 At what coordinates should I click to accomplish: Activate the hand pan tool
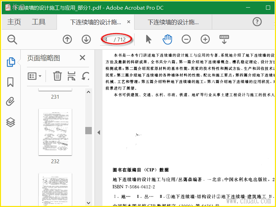tap(167, 39)
